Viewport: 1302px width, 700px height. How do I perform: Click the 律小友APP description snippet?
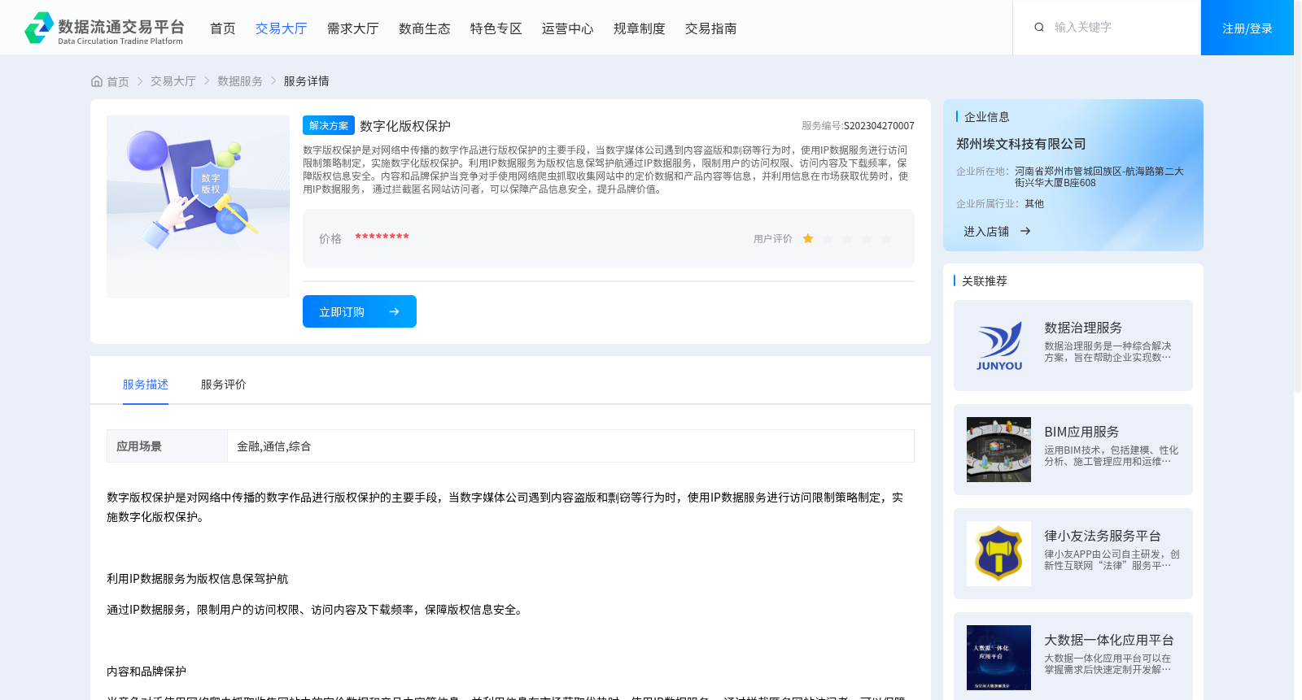point(1112,560)
